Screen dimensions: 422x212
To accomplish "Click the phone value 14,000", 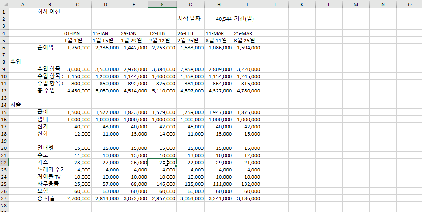I will (x=162, y=134).
